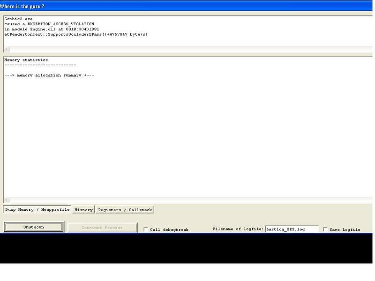The image size is (375, 281).
Task: Click the line 'caused a EXCEPTION_ACCESS_VIOLATION'
Action: pyautogui.click(x=49, y=24)
